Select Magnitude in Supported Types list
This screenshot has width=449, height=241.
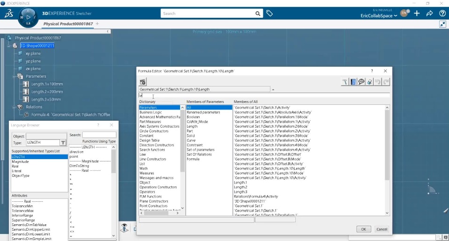point(20,161)
